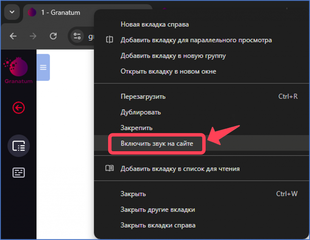Select the "1 - Granatum" browser tab
This screenshot has height=240, width=310.
[x=61, y=13]
